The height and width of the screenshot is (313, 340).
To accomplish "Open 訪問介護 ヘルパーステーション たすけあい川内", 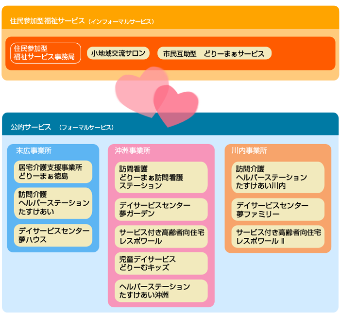I will click(277, 177).
